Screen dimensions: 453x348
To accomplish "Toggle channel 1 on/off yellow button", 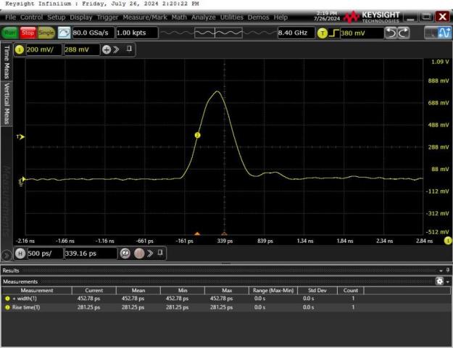I will pos(20,49).
